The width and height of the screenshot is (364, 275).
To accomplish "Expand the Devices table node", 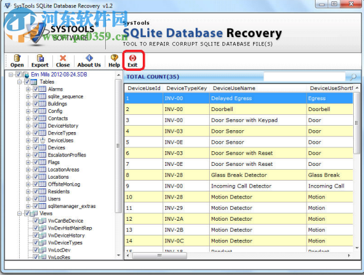I will tap(28, 147).
